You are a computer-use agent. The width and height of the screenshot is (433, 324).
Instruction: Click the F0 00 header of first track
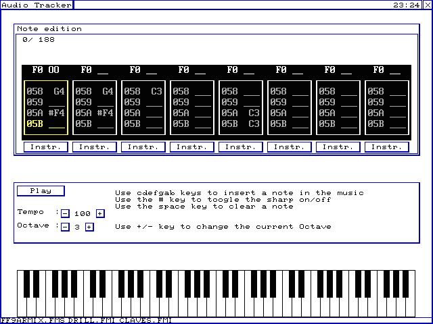tap(46, 70)
